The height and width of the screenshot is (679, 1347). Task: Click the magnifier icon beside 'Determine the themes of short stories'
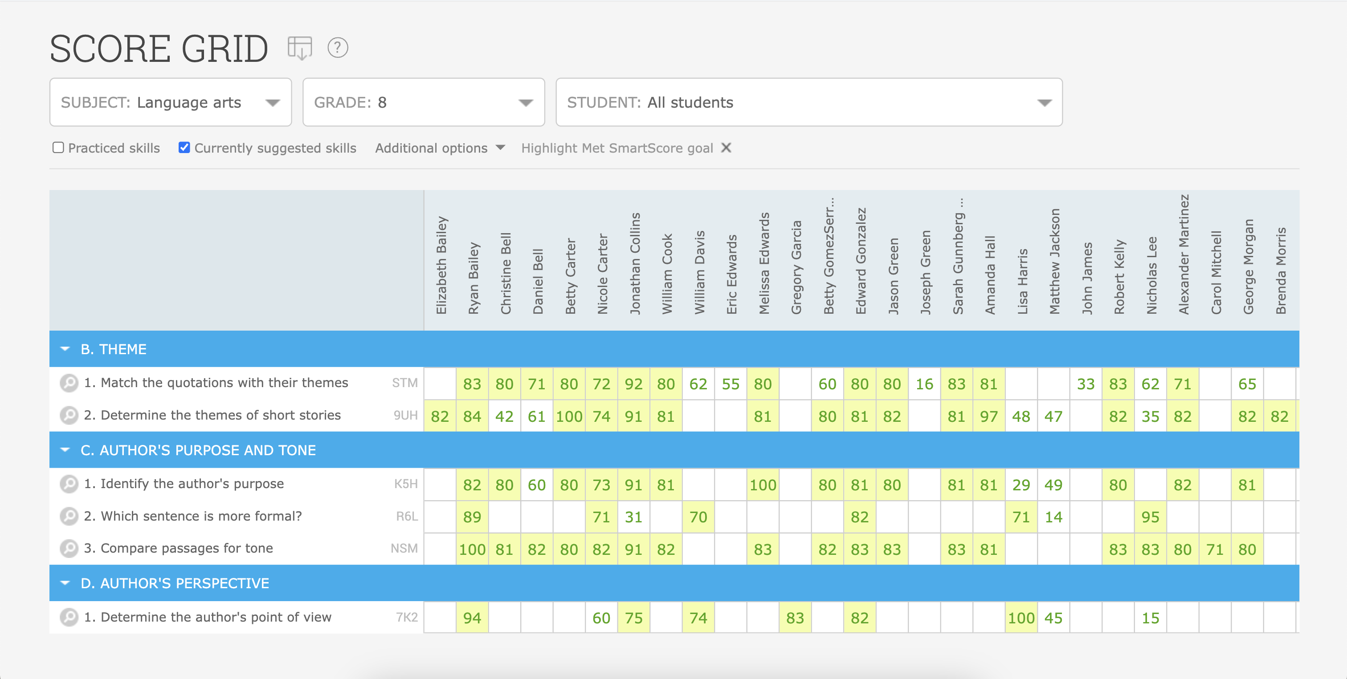point(69,415)
